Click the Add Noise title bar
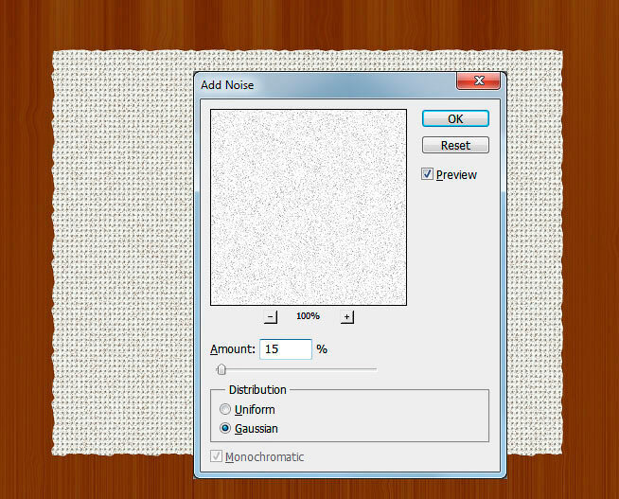The image size is (619, 499). 327,85
